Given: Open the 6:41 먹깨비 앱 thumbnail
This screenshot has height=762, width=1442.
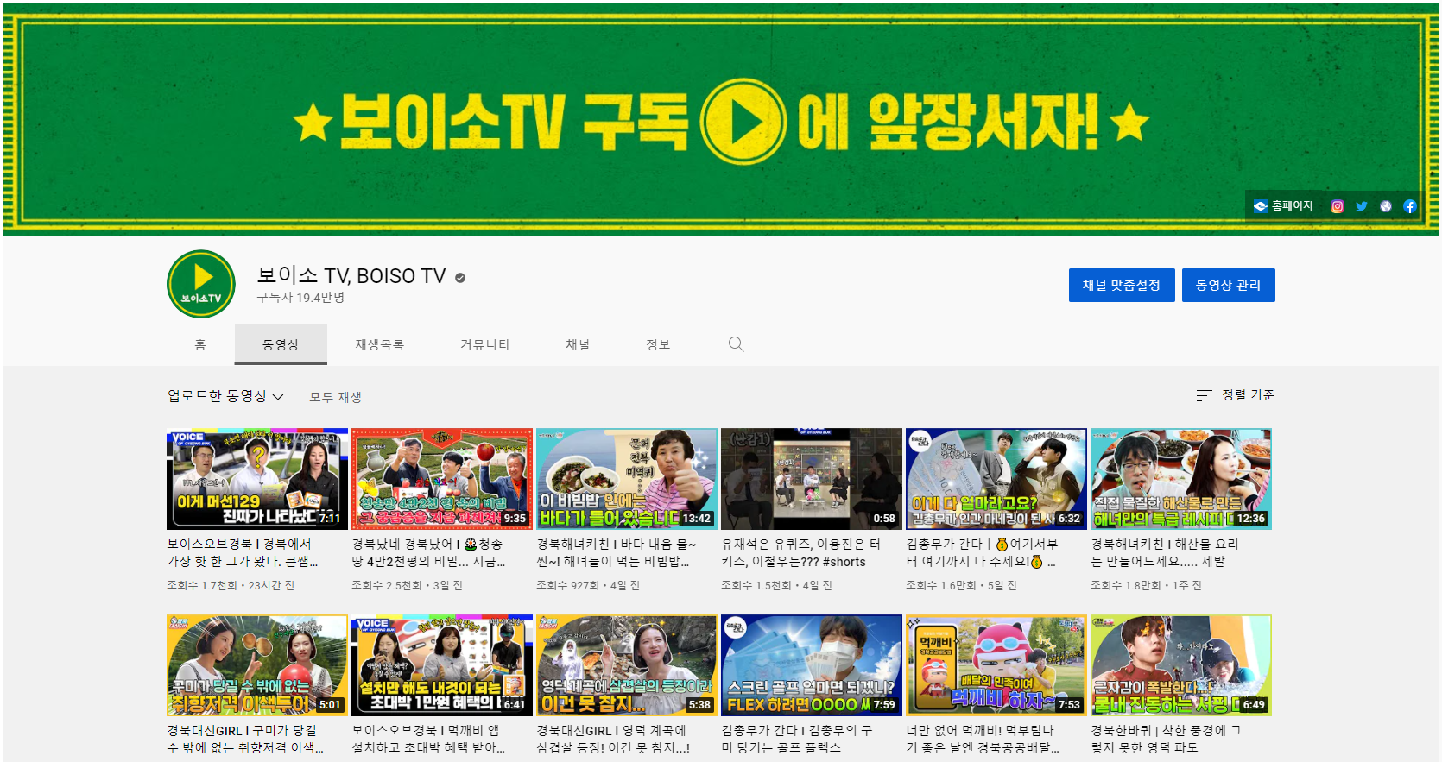Looking at the screenshot, I should 442,665.
